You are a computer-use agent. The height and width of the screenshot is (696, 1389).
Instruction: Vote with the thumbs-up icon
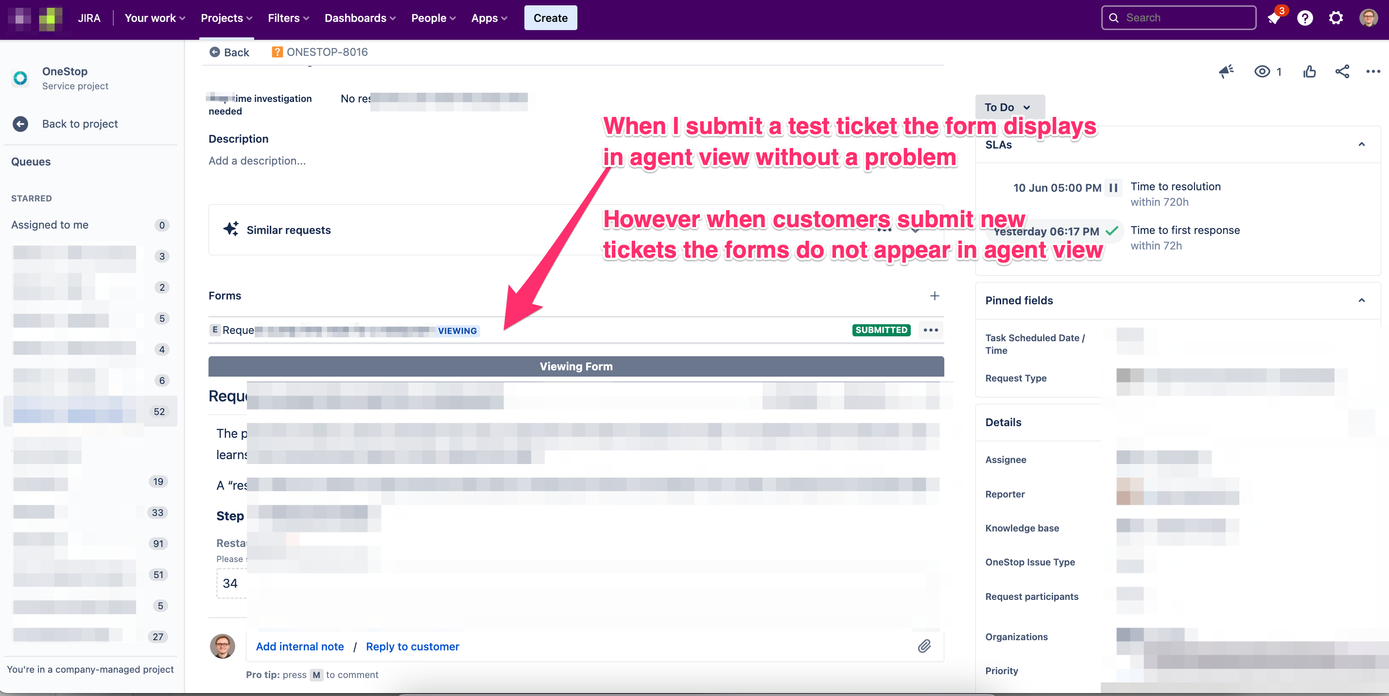(1309, 72)
